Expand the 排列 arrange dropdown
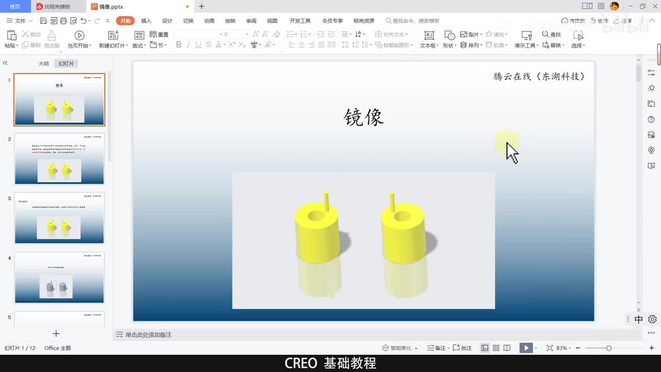Image resolution: width=661 pixels, height=372 pixels. click(x=471, y=45)
